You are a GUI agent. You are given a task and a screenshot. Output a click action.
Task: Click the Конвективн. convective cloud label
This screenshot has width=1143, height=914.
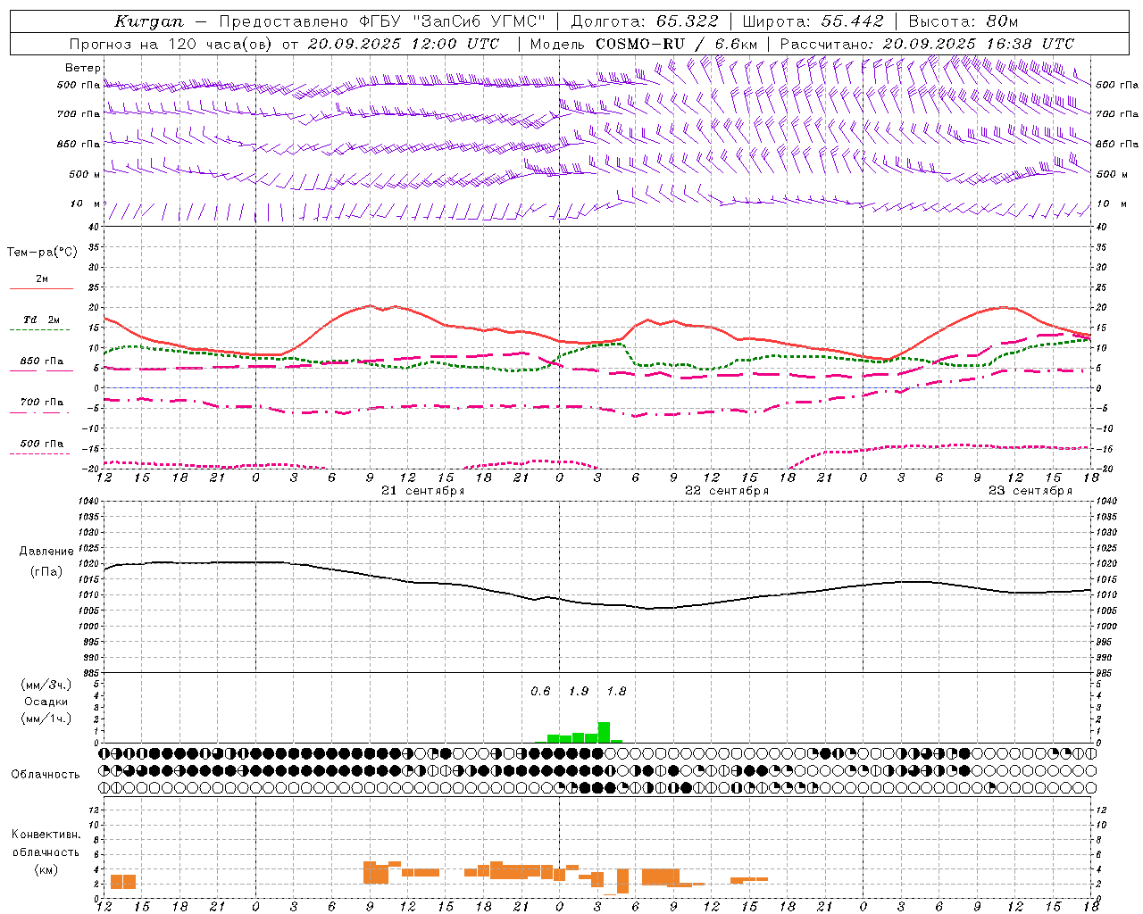coord(46,835)
